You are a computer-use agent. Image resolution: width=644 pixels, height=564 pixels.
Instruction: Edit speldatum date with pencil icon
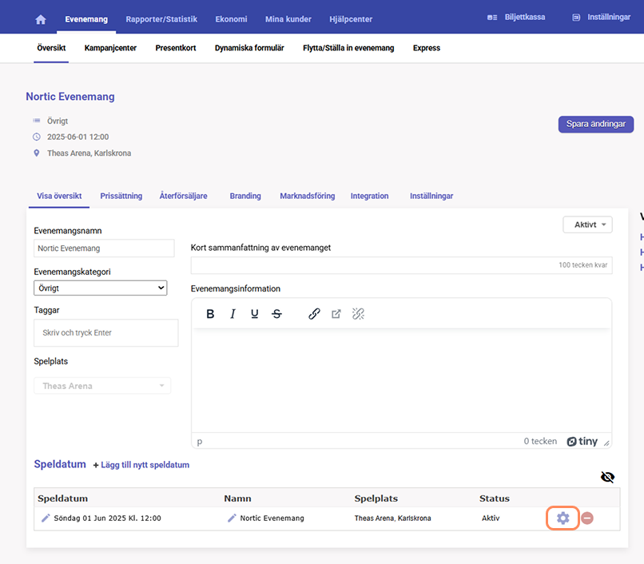coord(46,518)
